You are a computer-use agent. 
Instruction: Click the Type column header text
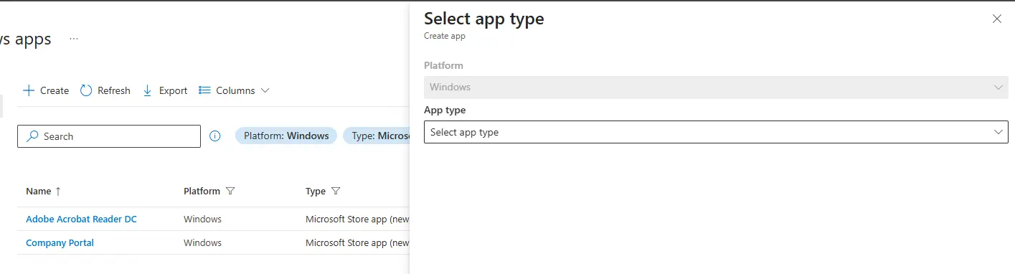click(316, 192)
